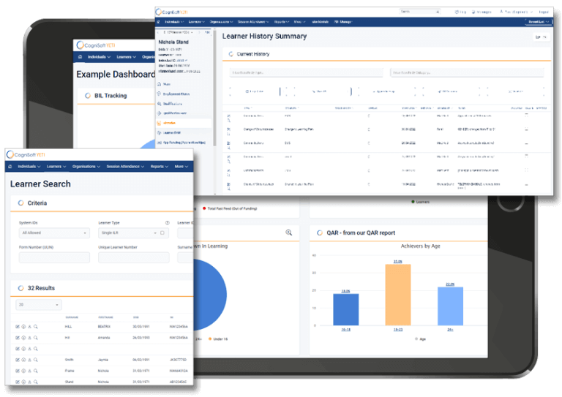The height and width of the screenshot is (397, 562).
Task: Click the filter-by-type field under Current History
Action: pos(306,72)
